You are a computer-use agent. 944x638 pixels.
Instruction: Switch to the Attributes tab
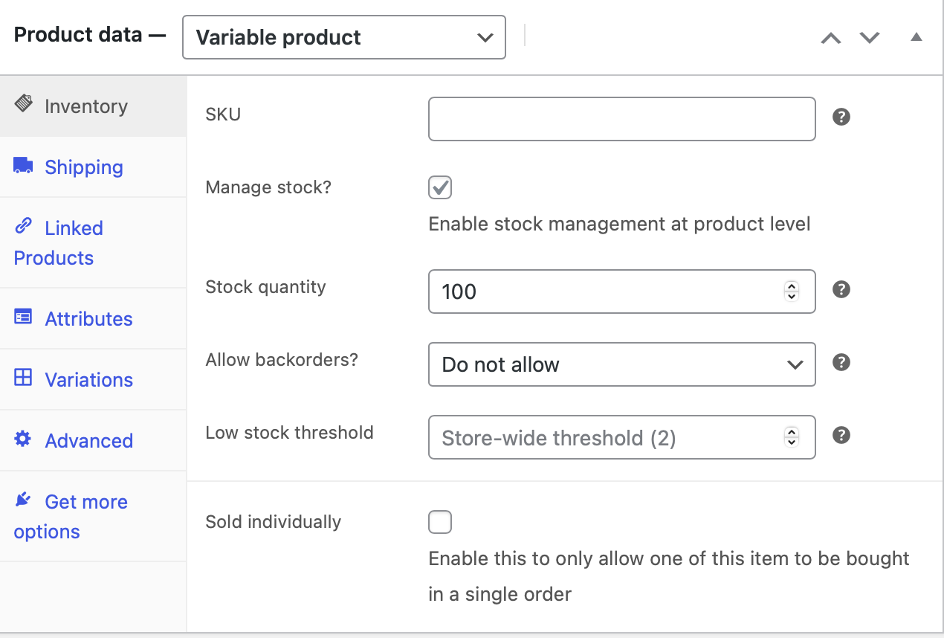tap(93, 319)
